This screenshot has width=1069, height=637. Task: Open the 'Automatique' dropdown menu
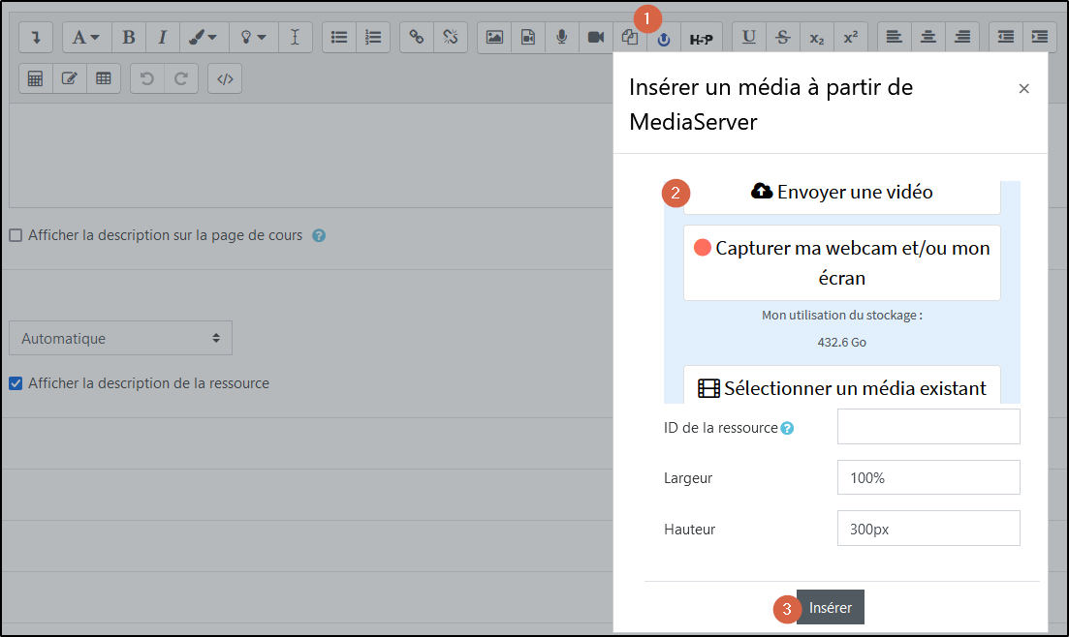point(120,338)
